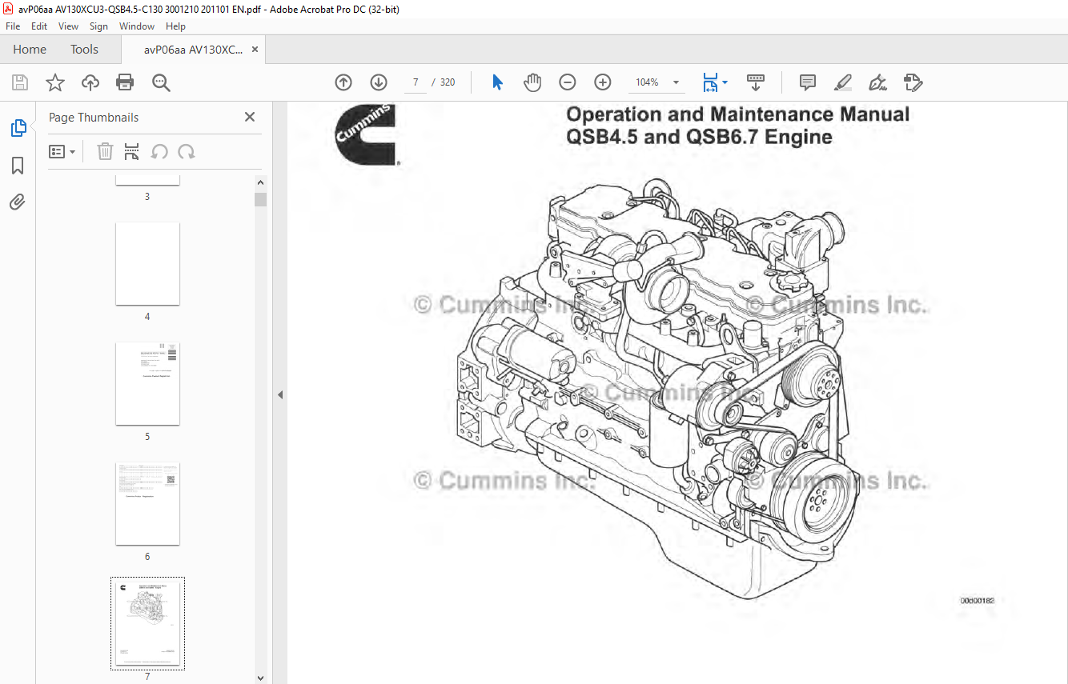
Task: Open the Page Thumbnails sidebar icon
Action: click(18, 128)
